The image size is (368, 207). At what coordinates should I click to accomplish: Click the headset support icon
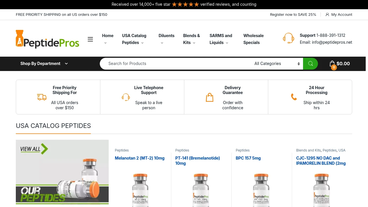tap(288, 38)
